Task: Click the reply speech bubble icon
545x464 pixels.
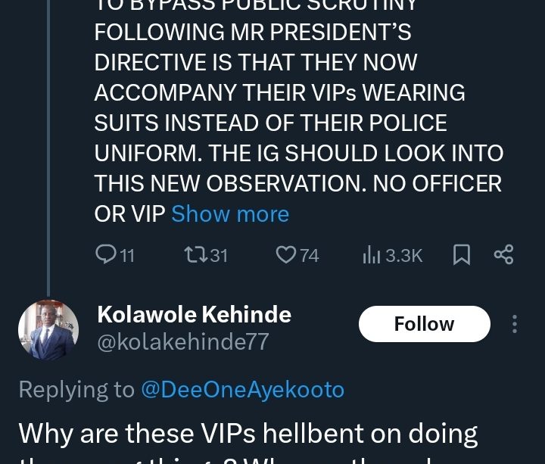Action: coord(107,254)
